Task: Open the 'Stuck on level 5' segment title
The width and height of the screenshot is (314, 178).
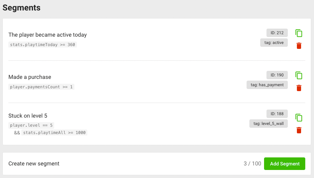Action: [x=28, y=116]
